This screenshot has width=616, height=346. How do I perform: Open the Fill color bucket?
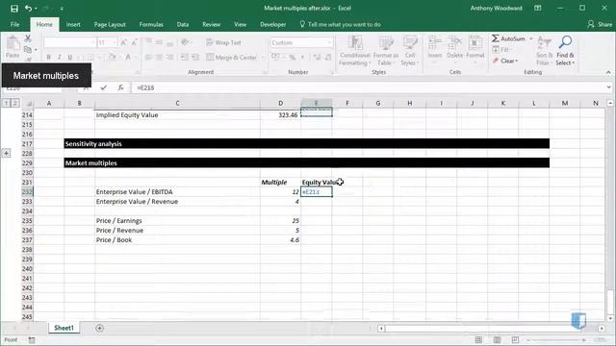(x=112, y=58)
